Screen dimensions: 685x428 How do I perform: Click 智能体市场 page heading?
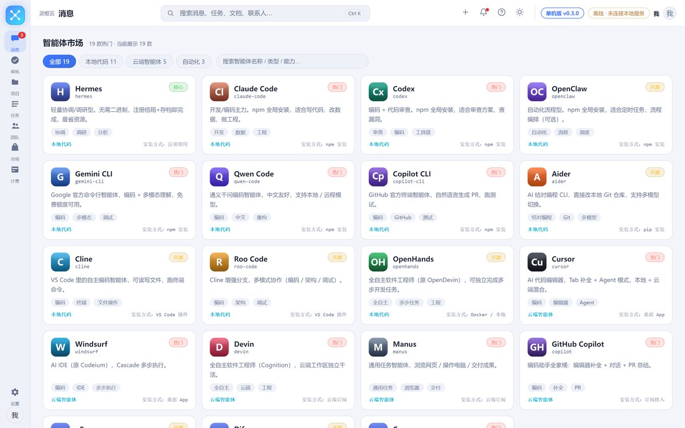[x=63, y=43]
